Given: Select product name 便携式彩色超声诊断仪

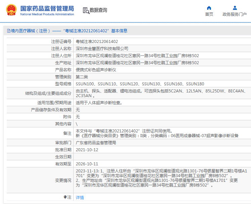Looking at the screenshot, I should 96,70.
